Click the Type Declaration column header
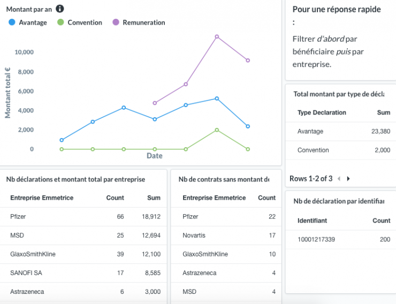396x304 pixels. (322, 112)
